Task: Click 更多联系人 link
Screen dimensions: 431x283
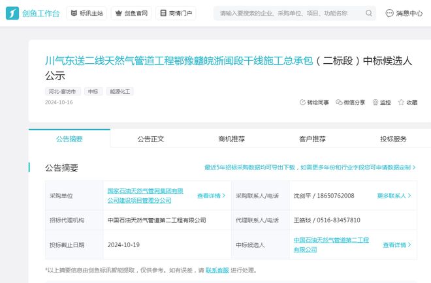Action: coord(394,196)
